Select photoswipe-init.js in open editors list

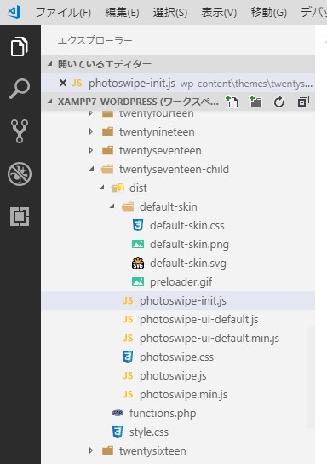179,83
